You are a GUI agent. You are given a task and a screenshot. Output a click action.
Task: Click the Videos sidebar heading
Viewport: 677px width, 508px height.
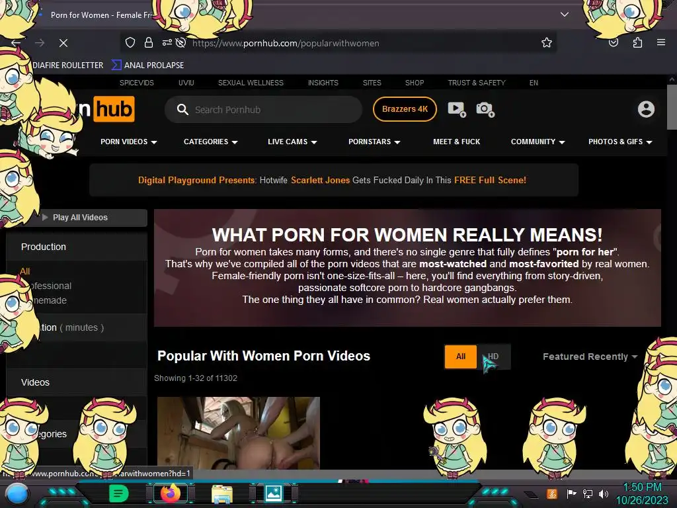(x=35, y=382)
